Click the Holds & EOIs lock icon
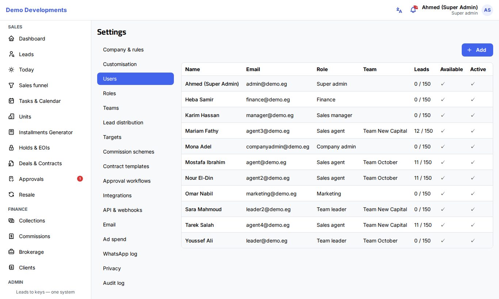Screen dimensions: 499x299 click(11, 148)
